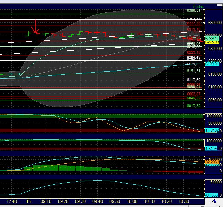Click the cyan 11,8492 indicator value tag
Screen dimensions: 223x207
click(212, 130)
